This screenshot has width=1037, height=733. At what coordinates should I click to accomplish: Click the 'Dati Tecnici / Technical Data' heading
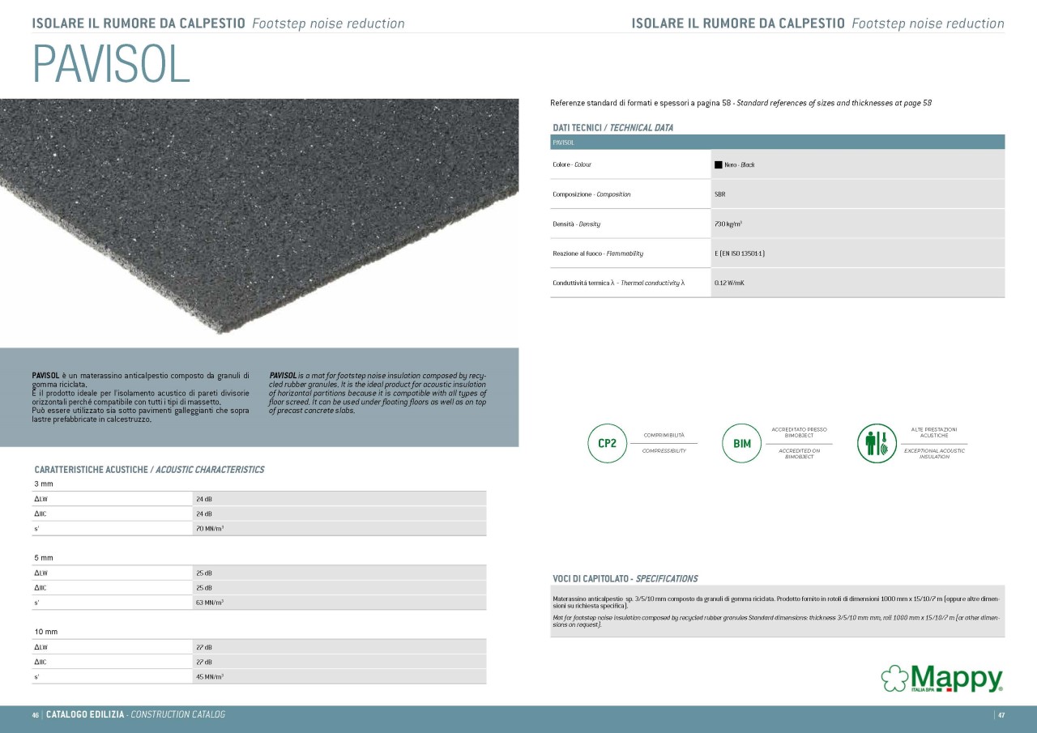pyautogui.click(x=612, y=128)
